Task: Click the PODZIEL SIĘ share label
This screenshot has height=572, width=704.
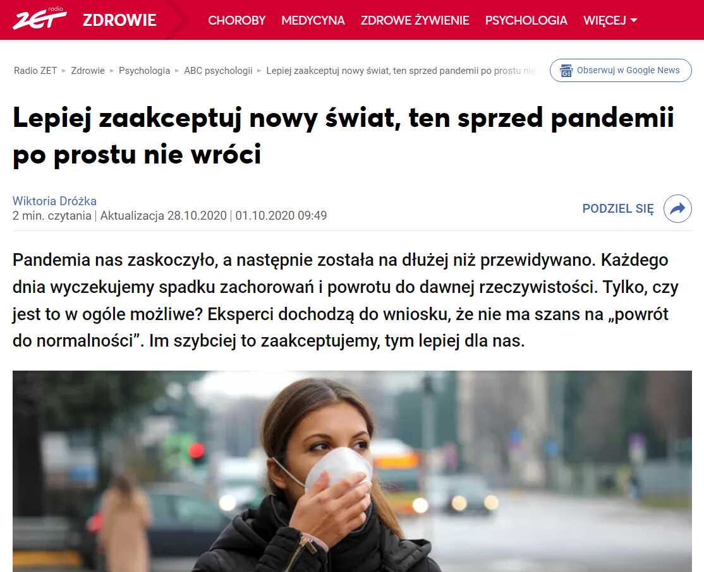Action: (618, 208)
